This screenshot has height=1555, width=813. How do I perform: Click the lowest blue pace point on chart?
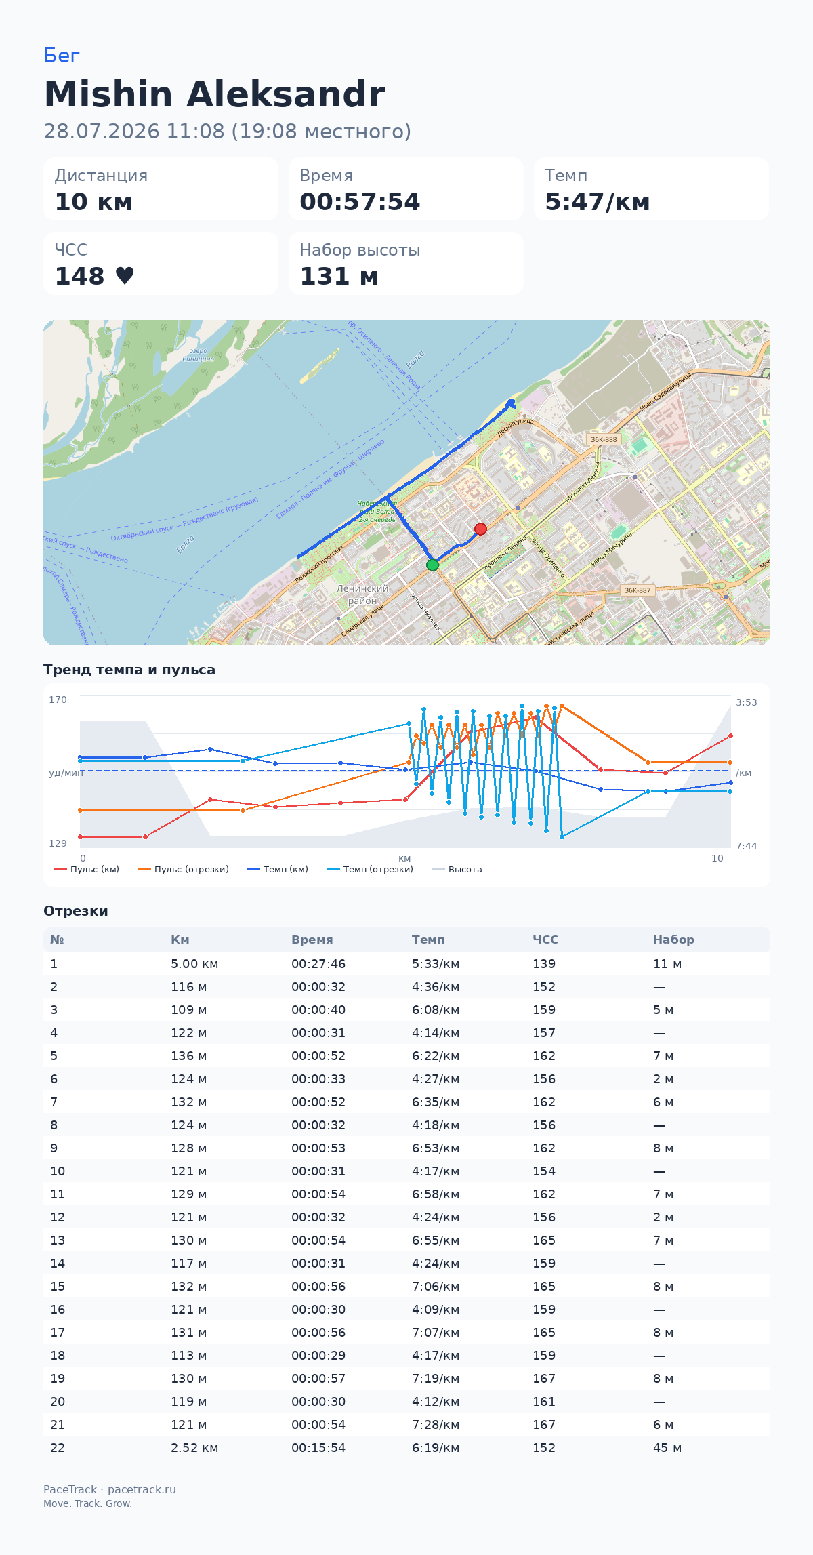pyautogui.click(x=562, y=837)
